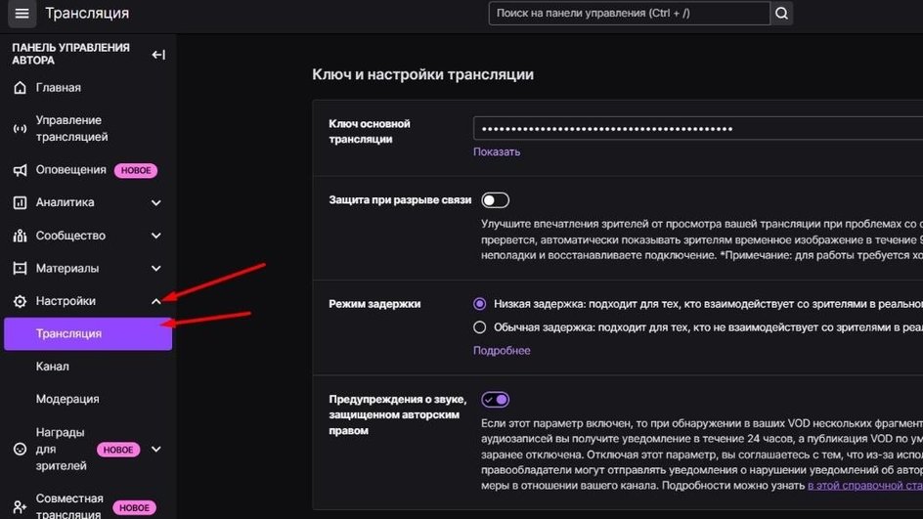Select Трансляция settings submenu item
923x519 pixels.
click(88, 333)
